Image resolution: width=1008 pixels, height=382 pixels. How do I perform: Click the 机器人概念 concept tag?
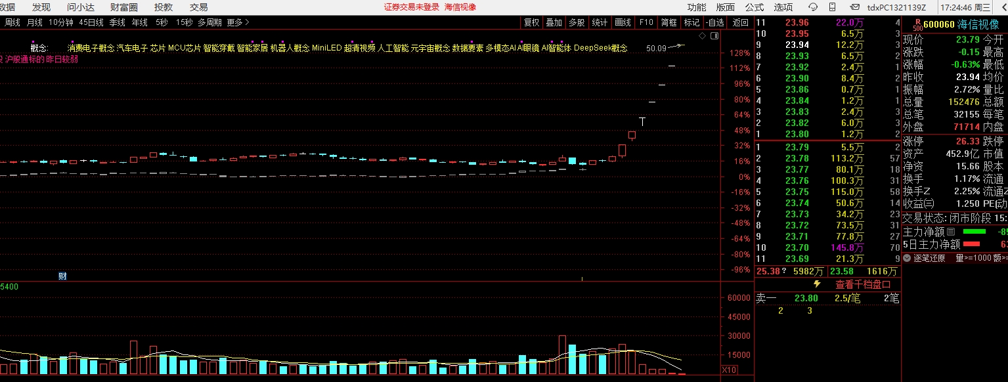coord(290,48)
